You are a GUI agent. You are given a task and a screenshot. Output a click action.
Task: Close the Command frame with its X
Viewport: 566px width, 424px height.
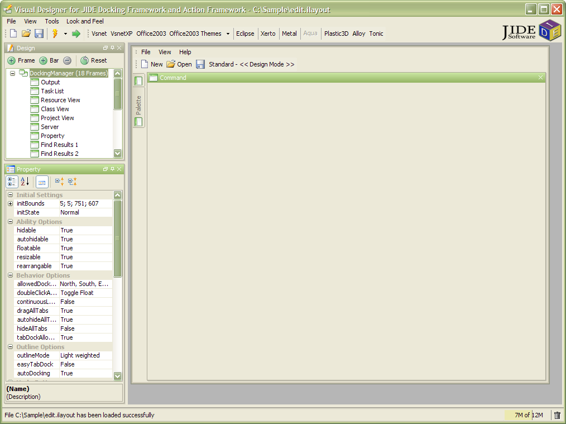pyautogui.click(x=540, y=78)
